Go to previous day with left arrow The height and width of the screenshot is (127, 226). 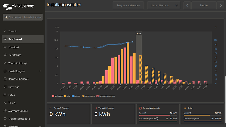(x=187, y=5)
